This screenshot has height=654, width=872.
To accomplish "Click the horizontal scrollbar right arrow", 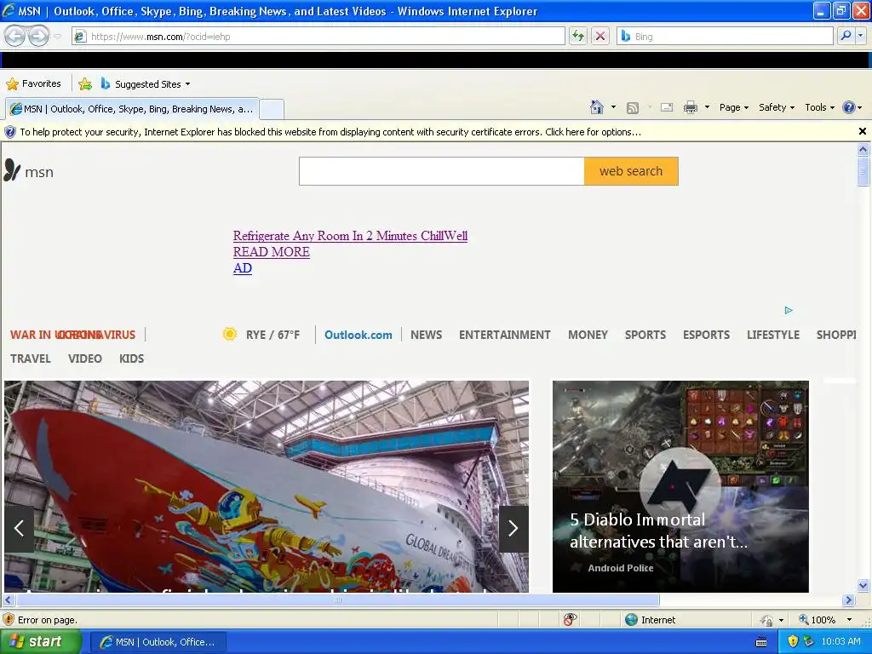I will (848, 600).
